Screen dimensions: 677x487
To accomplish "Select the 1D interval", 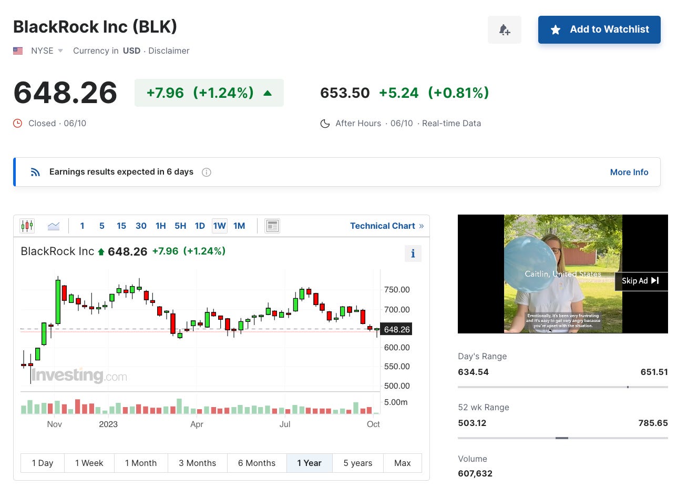I will pos(200,226).
